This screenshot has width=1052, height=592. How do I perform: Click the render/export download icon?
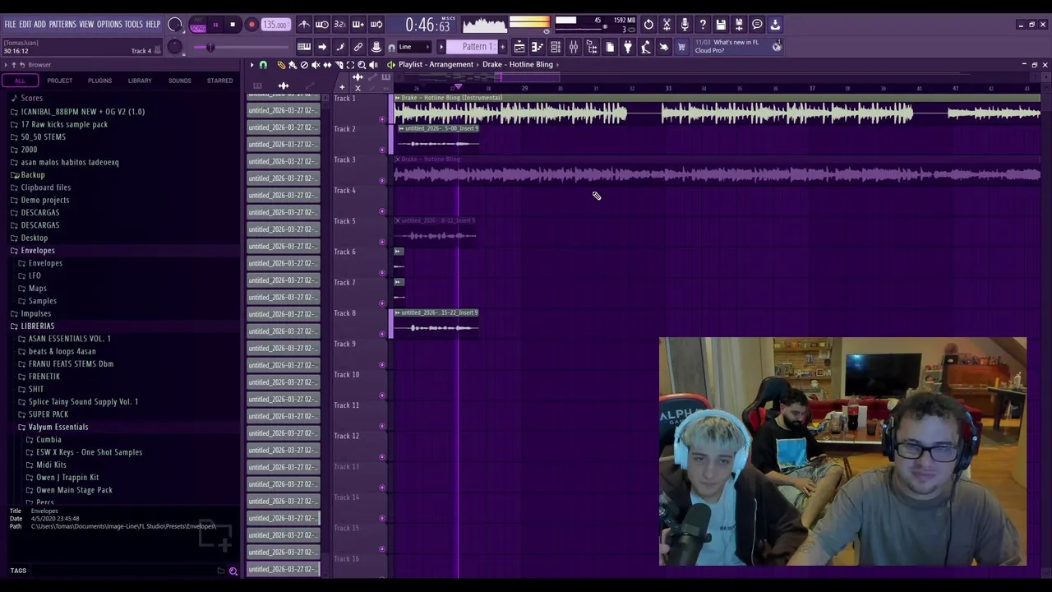[775, 25]
